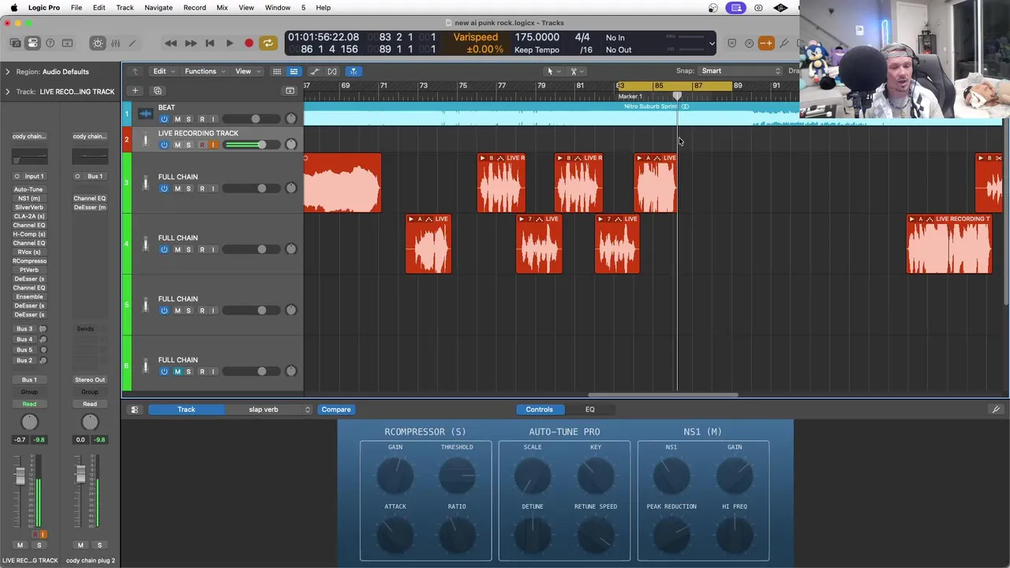The height and width of the screenshot is (568, 1010).
Task: Click the up-arrow hierarchy icon
Action: click(x=135, y=71)
